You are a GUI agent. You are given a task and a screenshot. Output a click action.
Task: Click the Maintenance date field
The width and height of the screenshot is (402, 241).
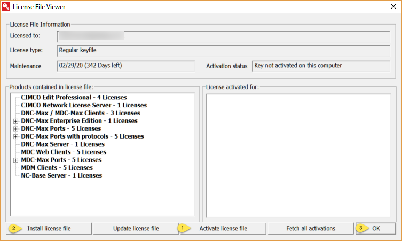coord(125,66)
